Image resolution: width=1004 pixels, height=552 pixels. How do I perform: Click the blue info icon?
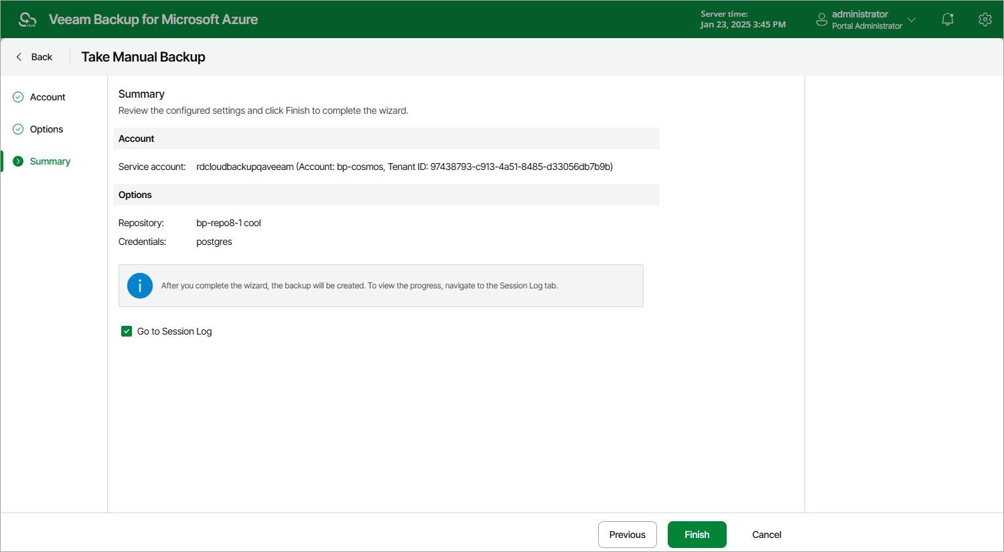pos(140,286)
